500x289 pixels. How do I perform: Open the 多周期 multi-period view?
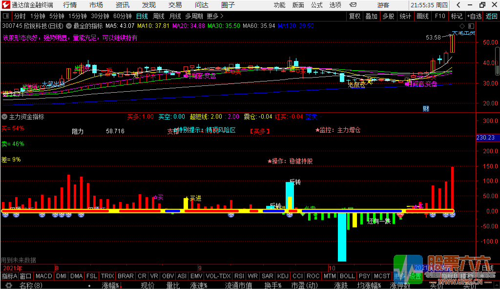(194, 16)
